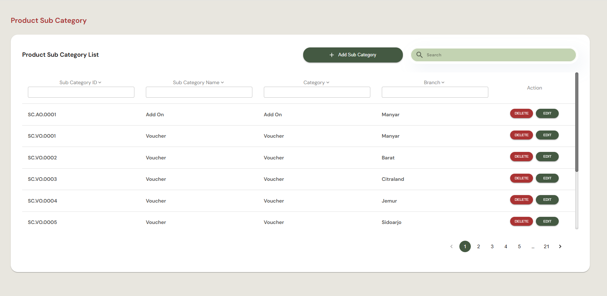Click the table's vertical scrollbar
The height and width of the screenshot is (296, 607).
(577, 122)
